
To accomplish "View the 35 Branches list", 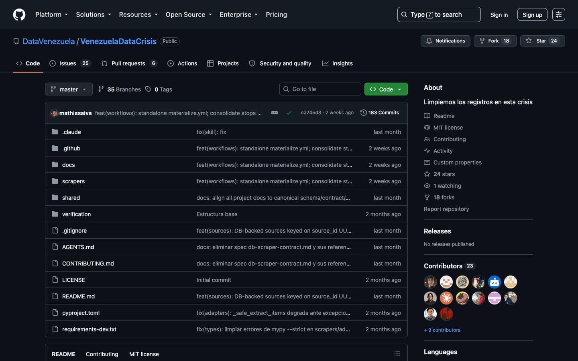I will click(120, 89).
